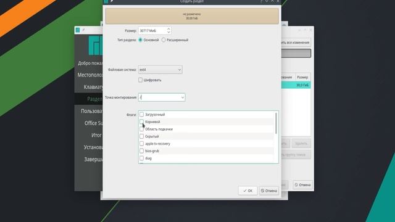The image size is (395, 222).
Task: Click the installer window's teal title icon
Action: click(x=78, y=30)
